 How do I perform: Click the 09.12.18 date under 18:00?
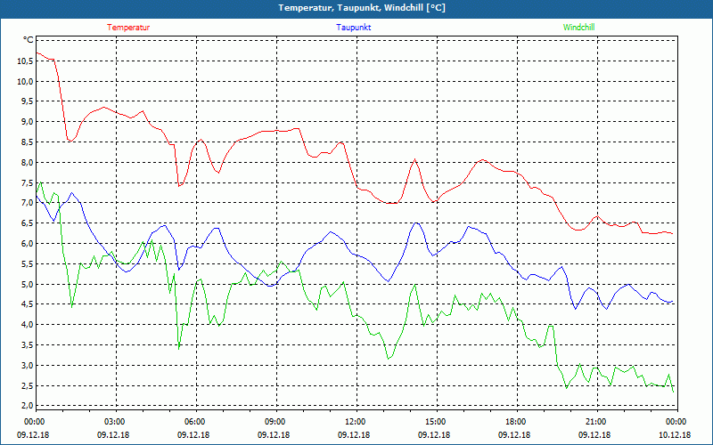[514, 435]
